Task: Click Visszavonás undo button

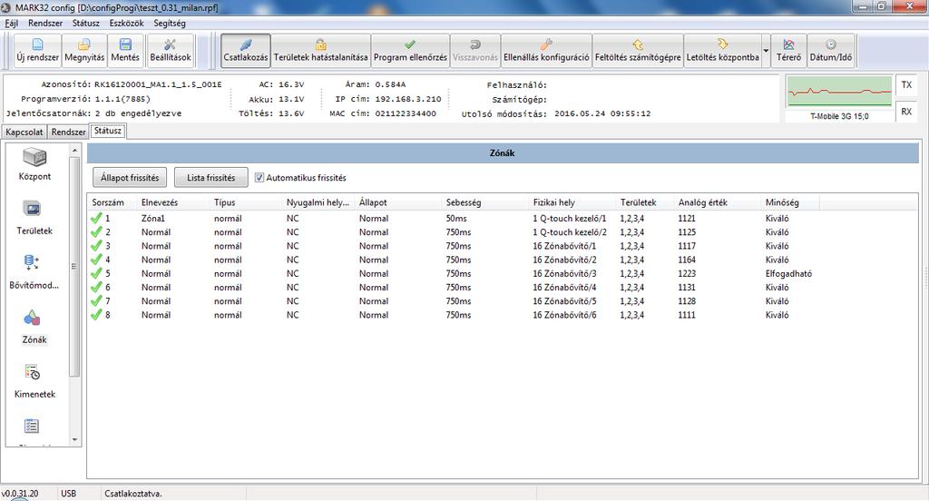Action: point(475,51)
